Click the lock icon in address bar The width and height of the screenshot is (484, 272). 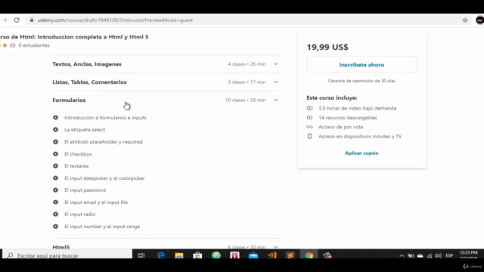pyautogui.click(x=32, y=20)
